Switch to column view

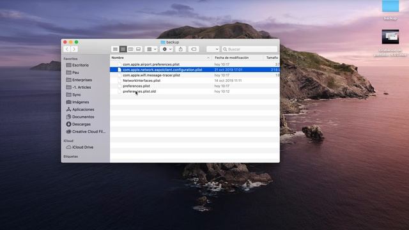click(x=130, y=49)
